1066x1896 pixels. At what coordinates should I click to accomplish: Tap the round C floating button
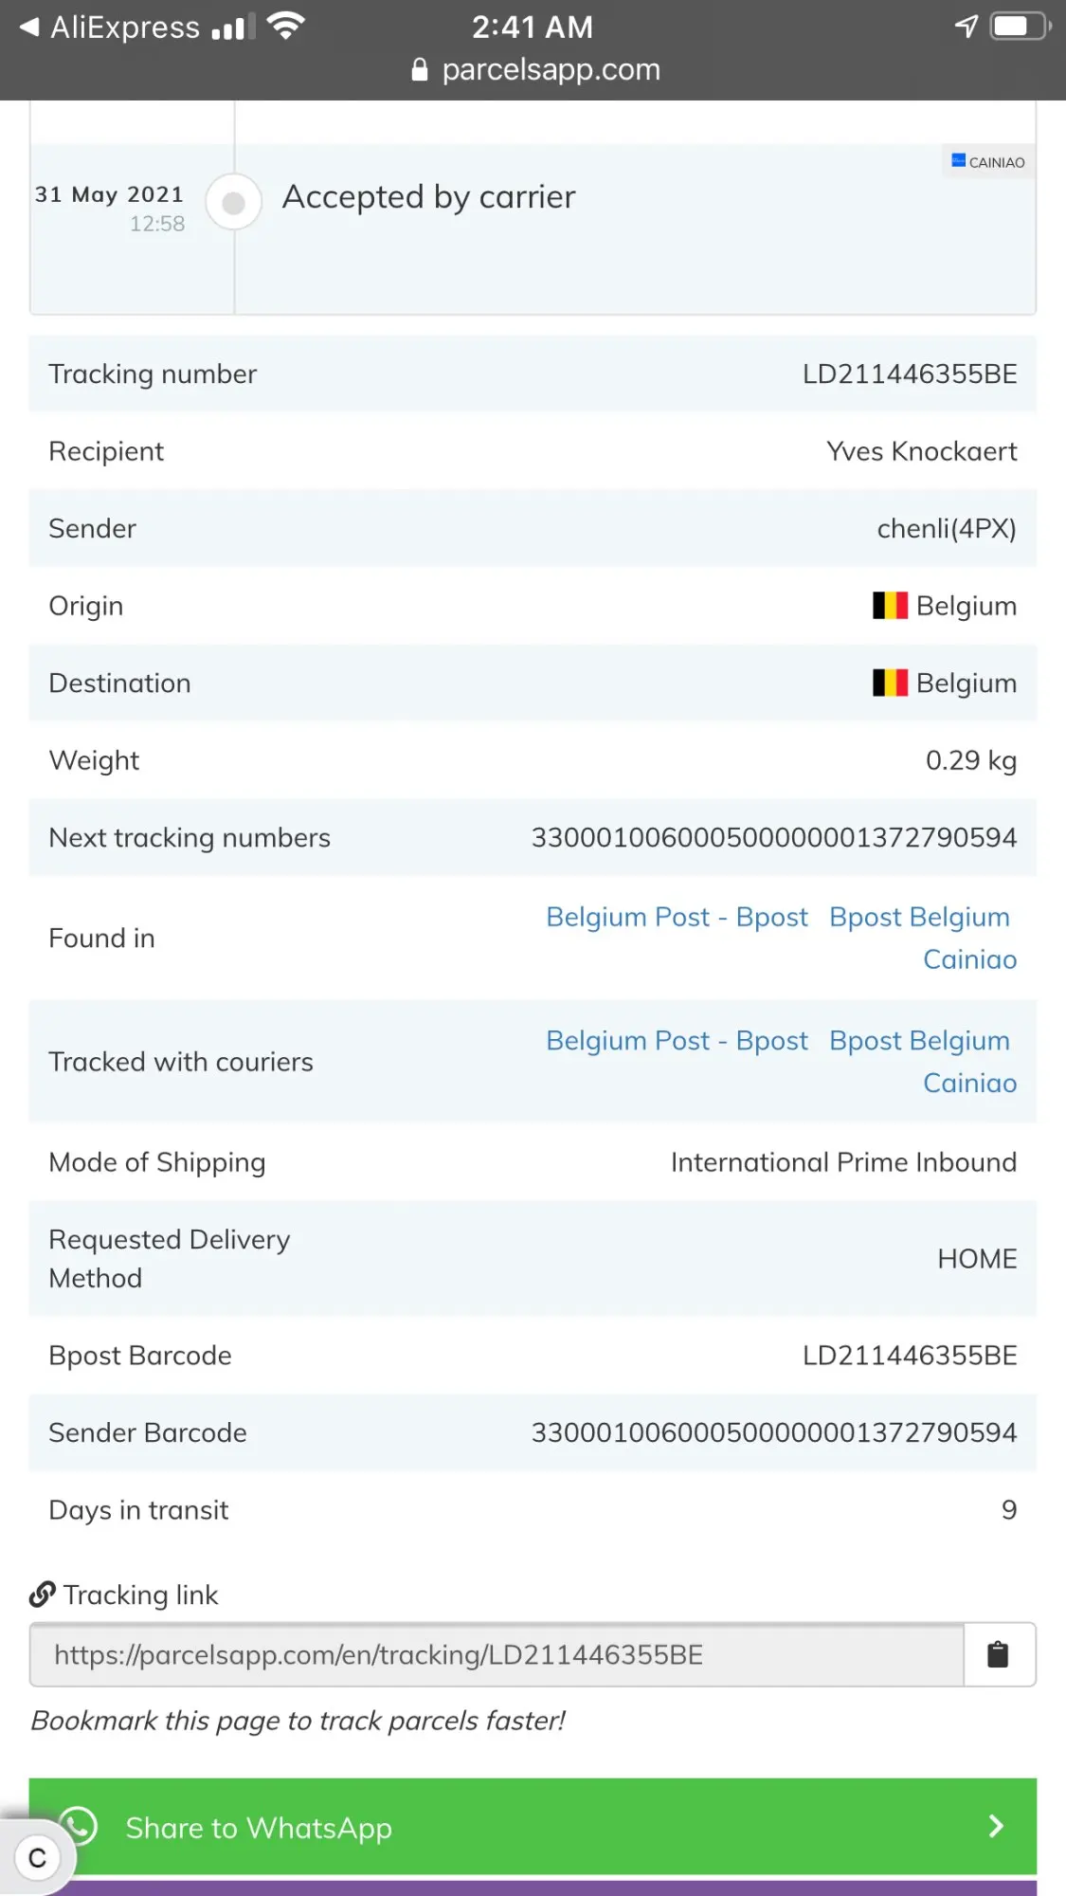coord(38,1856)
